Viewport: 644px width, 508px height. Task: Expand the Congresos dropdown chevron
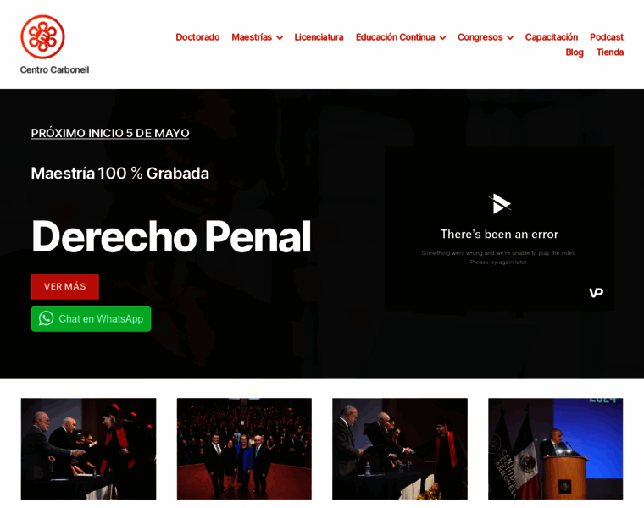510,38
